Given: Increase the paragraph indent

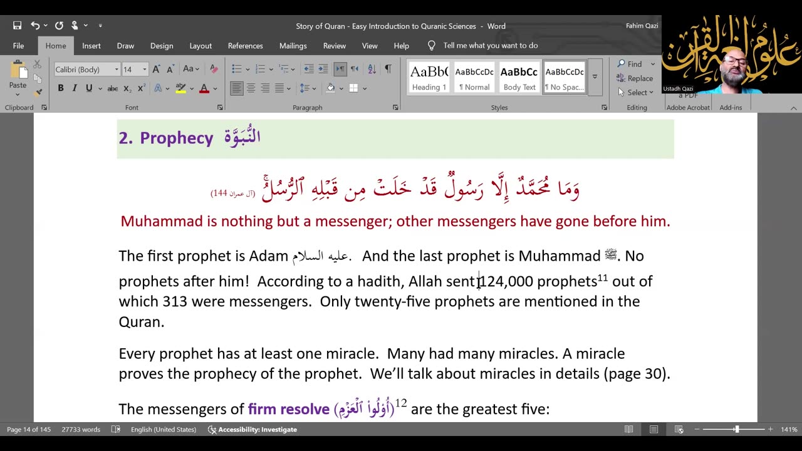Looking at the screenshot, I should point(323,69).
